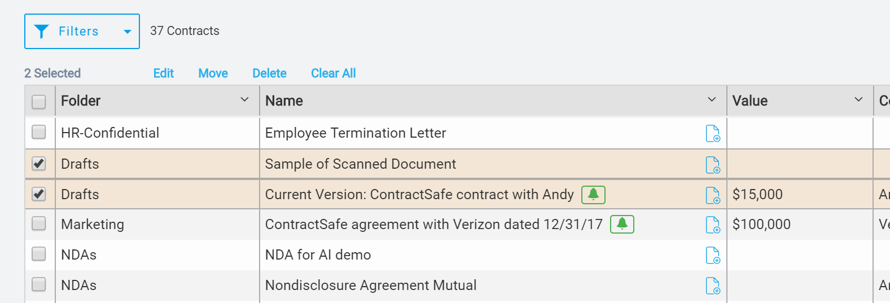
Task: Expand the Filters dropdown arrow
Action: [128, 32]
